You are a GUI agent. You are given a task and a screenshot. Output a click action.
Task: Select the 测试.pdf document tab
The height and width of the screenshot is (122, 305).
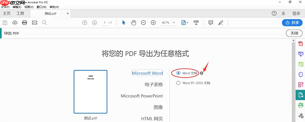pos(50,13)
